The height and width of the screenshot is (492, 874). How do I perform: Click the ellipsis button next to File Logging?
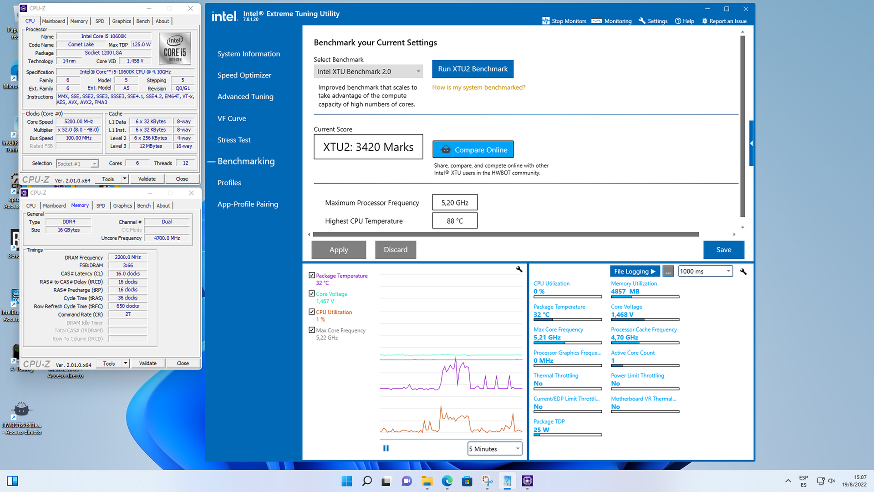pos(668,272)
